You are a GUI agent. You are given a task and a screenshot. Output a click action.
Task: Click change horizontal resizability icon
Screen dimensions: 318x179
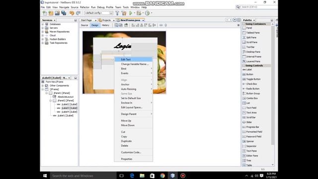[x=161, y=25]
